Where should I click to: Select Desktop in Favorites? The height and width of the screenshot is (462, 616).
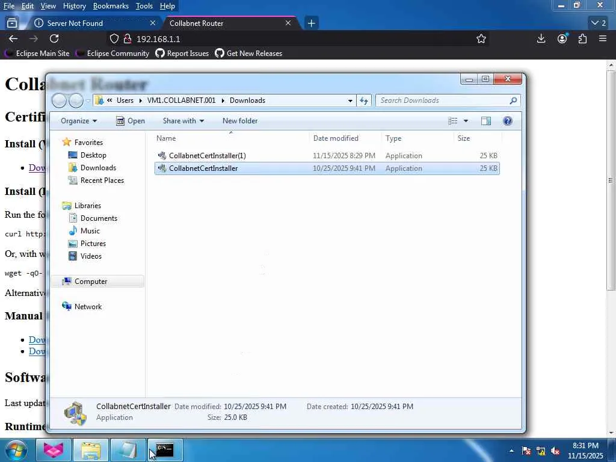(x=88, y=155)
